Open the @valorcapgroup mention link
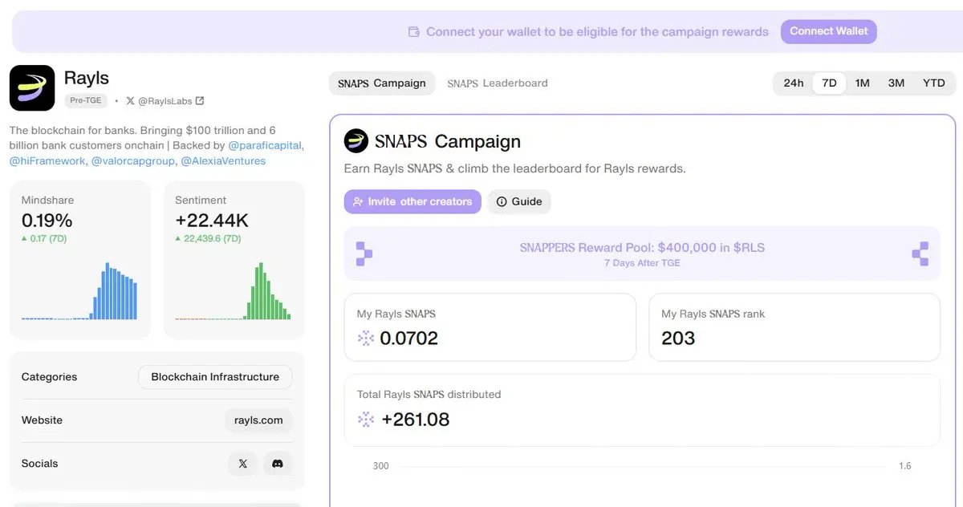The image size is (963, 507). pyautogui.click(x=132, y=161)
